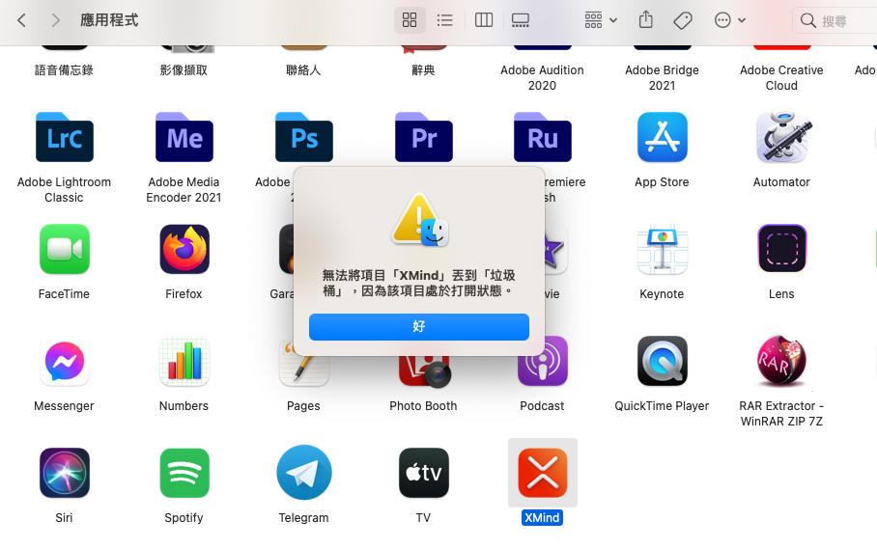Confirm the alert with the 好 button

(418, 327)
